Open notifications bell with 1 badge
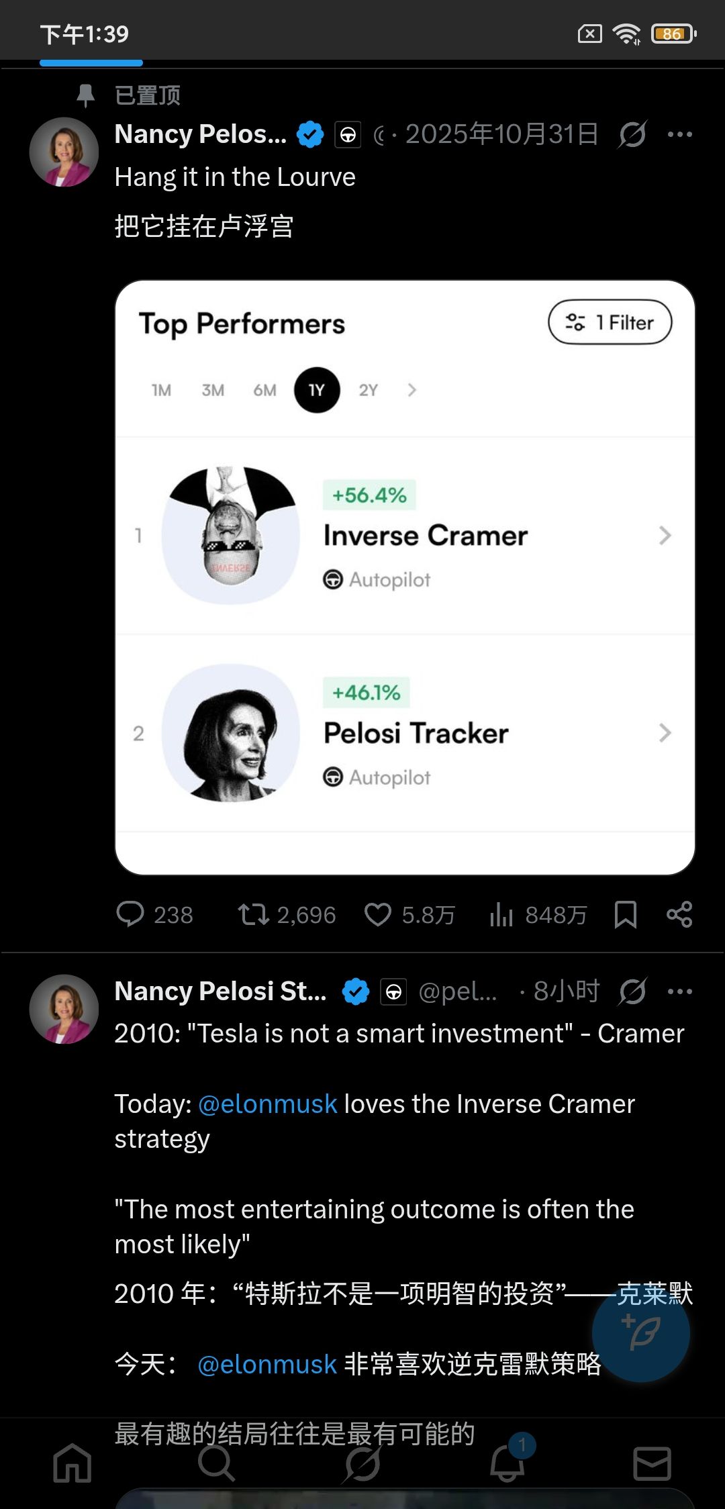This screenshot has height=1509, width=725. [507, 1463]
